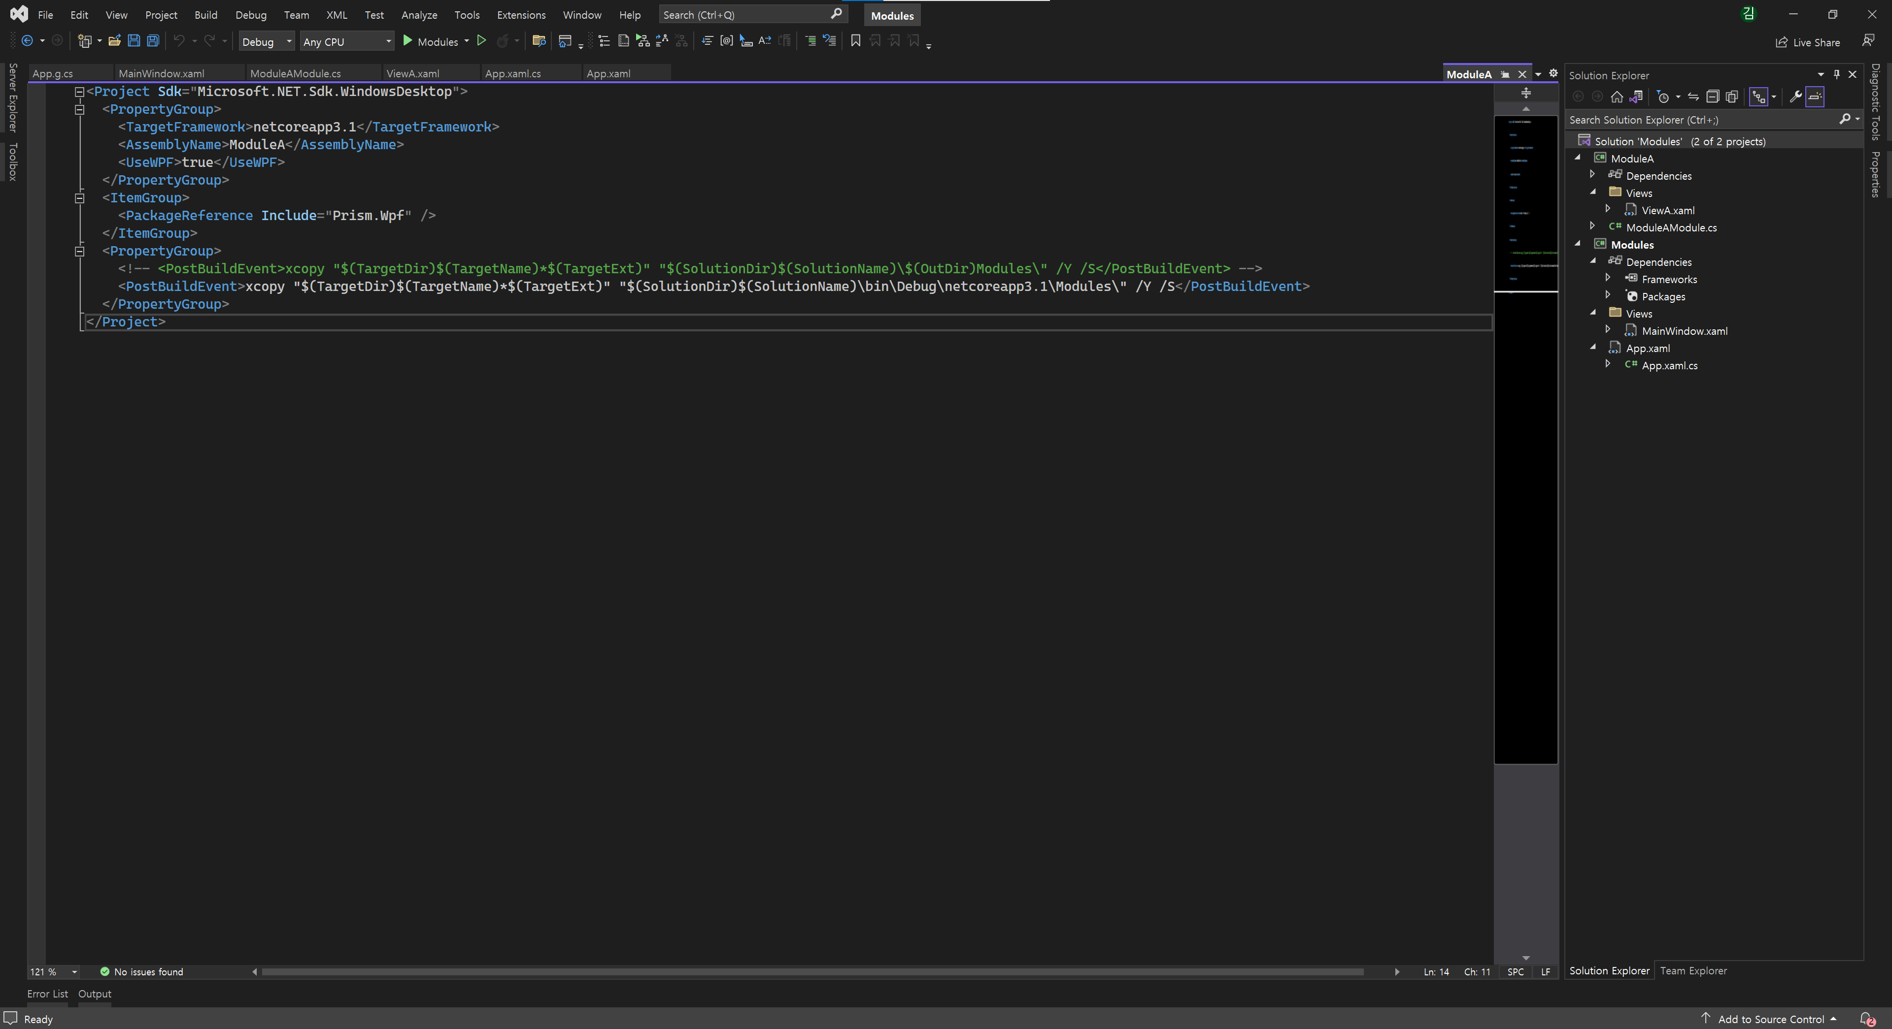Click Solution Explorer home icon
Image resolution: width=1892 pixels, height=1029 pixels.
1617,97
